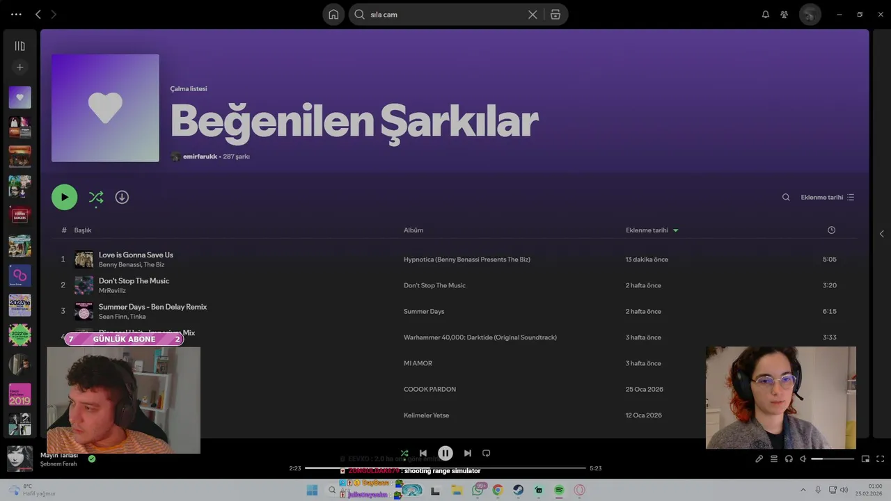Open album 'COOOK PARDON' link
This screenshot has width=891, height=501.
[429, 390]
